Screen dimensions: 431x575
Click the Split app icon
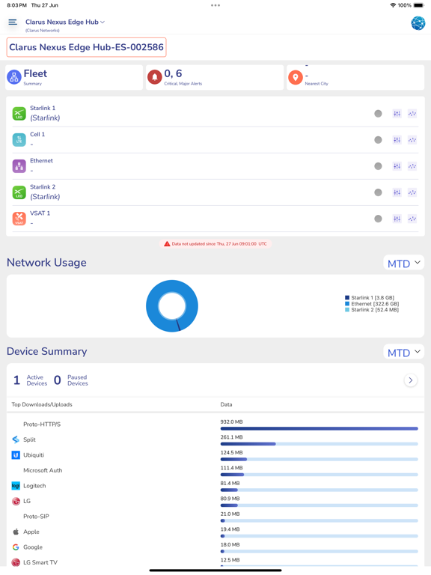[x=16, y=439]
